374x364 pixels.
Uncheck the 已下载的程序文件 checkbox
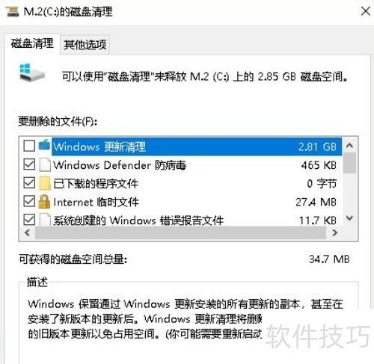[x=29, y=183]
